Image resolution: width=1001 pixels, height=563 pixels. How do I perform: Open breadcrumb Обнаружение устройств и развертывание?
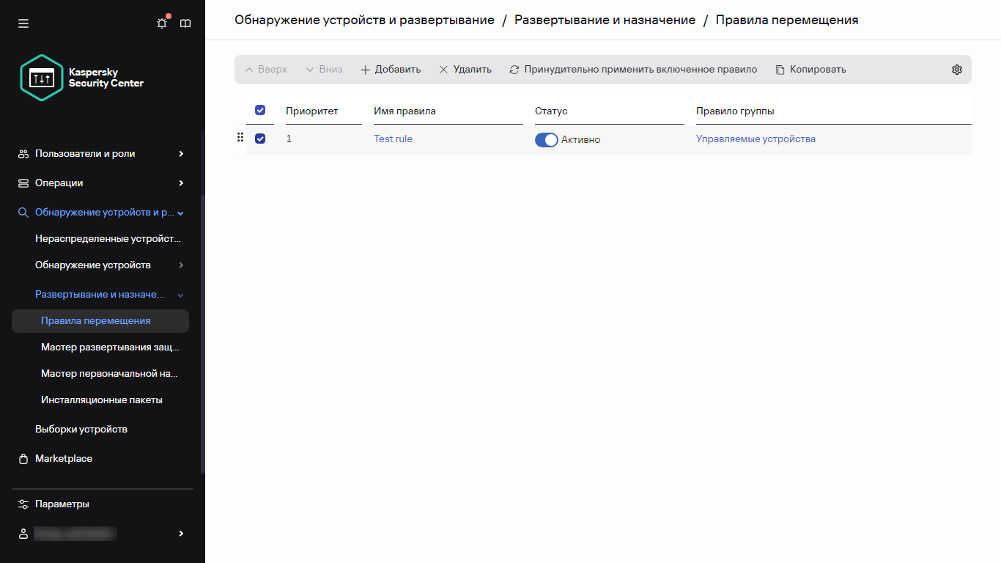[x=363, y=20]
